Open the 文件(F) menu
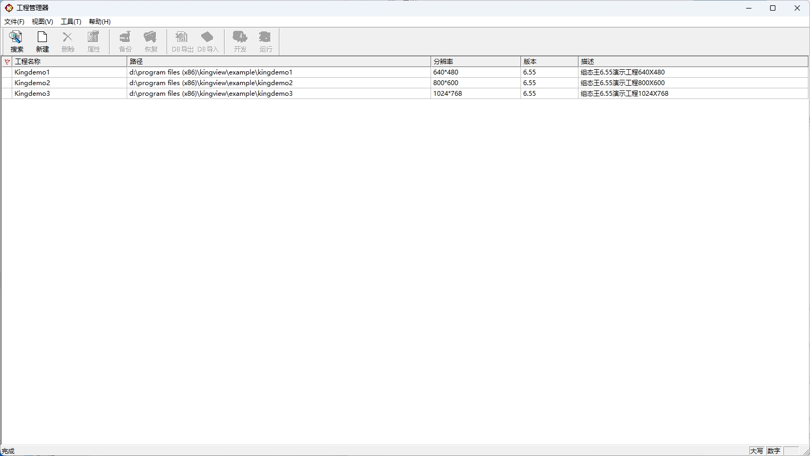This screenshot has width=810, height=456. (14, 22)
